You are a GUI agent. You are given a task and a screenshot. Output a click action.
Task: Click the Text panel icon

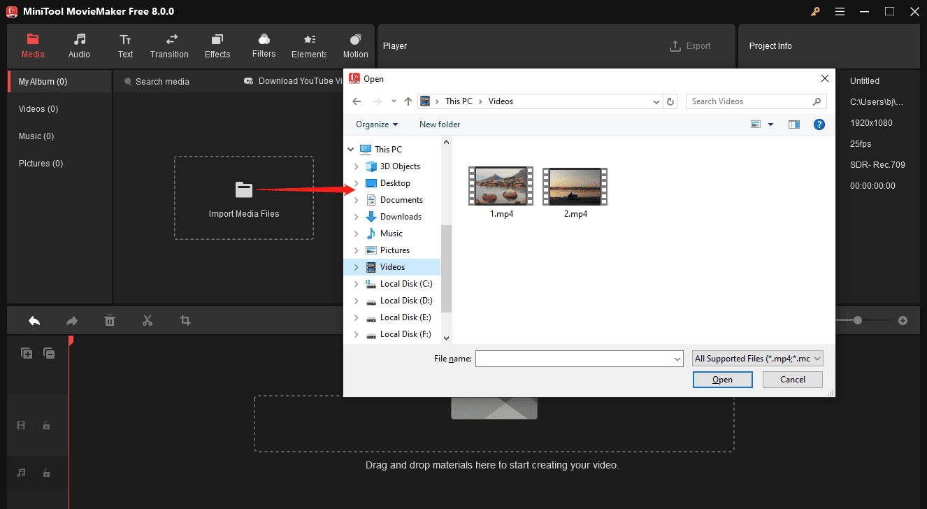(125, 45)
